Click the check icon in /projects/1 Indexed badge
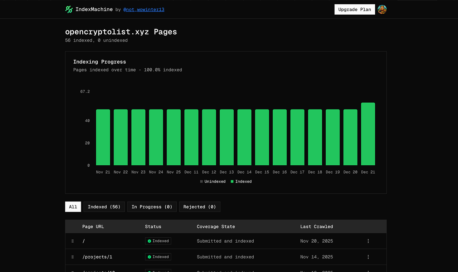Viewport: 458px width, 272px height. tap(149, 257)
